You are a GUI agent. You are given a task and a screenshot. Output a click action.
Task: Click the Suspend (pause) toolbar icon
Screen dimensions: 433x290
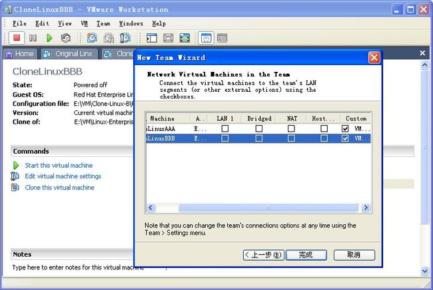[33, 38]
